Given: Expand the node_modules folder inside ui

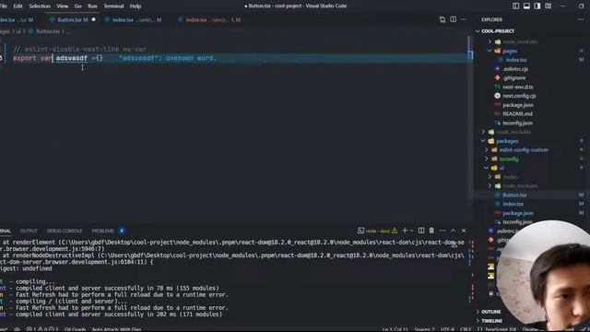Looking at the screenshot, I should [490, 186].
